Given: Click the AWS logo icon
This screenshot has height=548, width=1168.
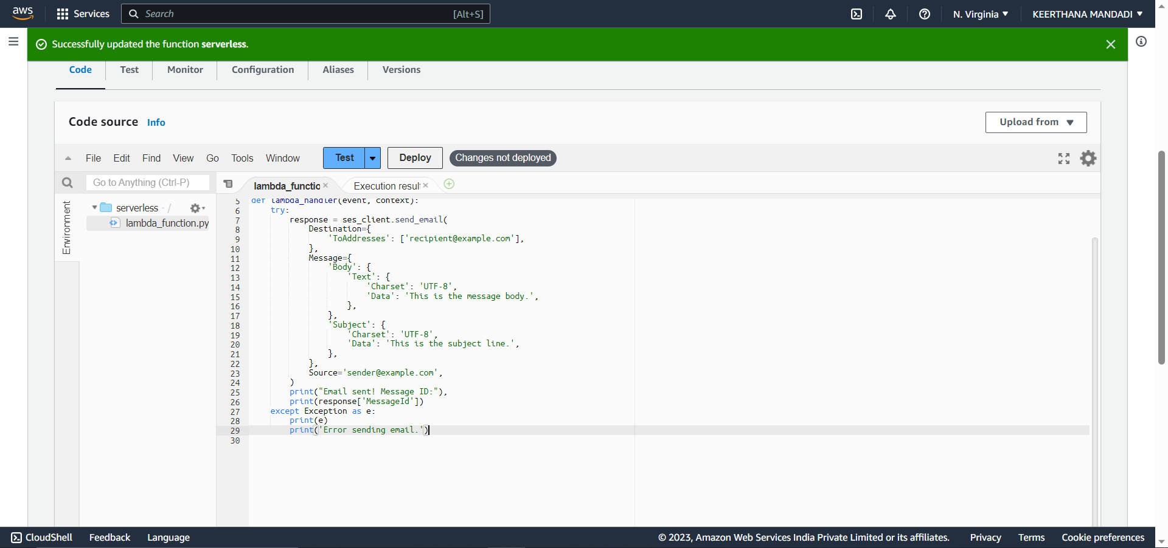Looking at the screenshot, I should tap(23, 13).
